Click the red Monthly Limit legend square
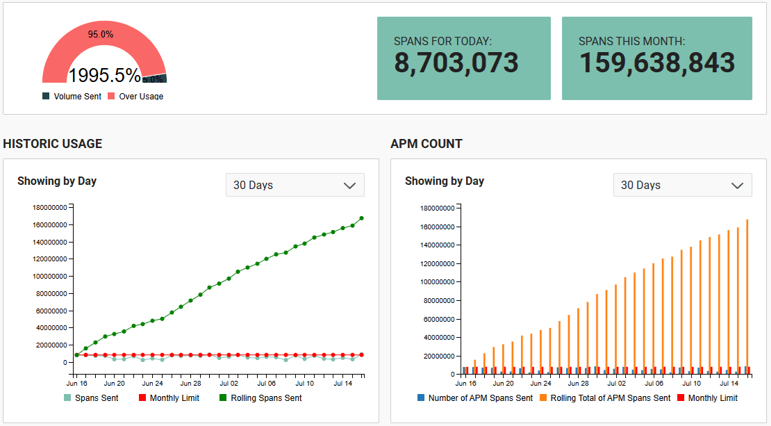Viewport: 771px width, 426px height. [x=142, y=398]
